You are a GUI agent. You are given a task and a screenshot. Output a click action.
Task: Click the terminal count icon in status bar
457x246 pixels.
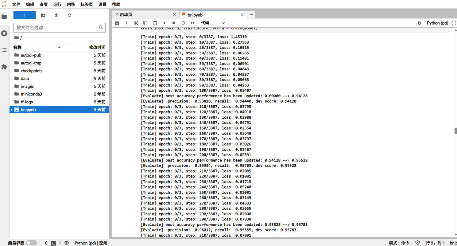pos(53,243)
